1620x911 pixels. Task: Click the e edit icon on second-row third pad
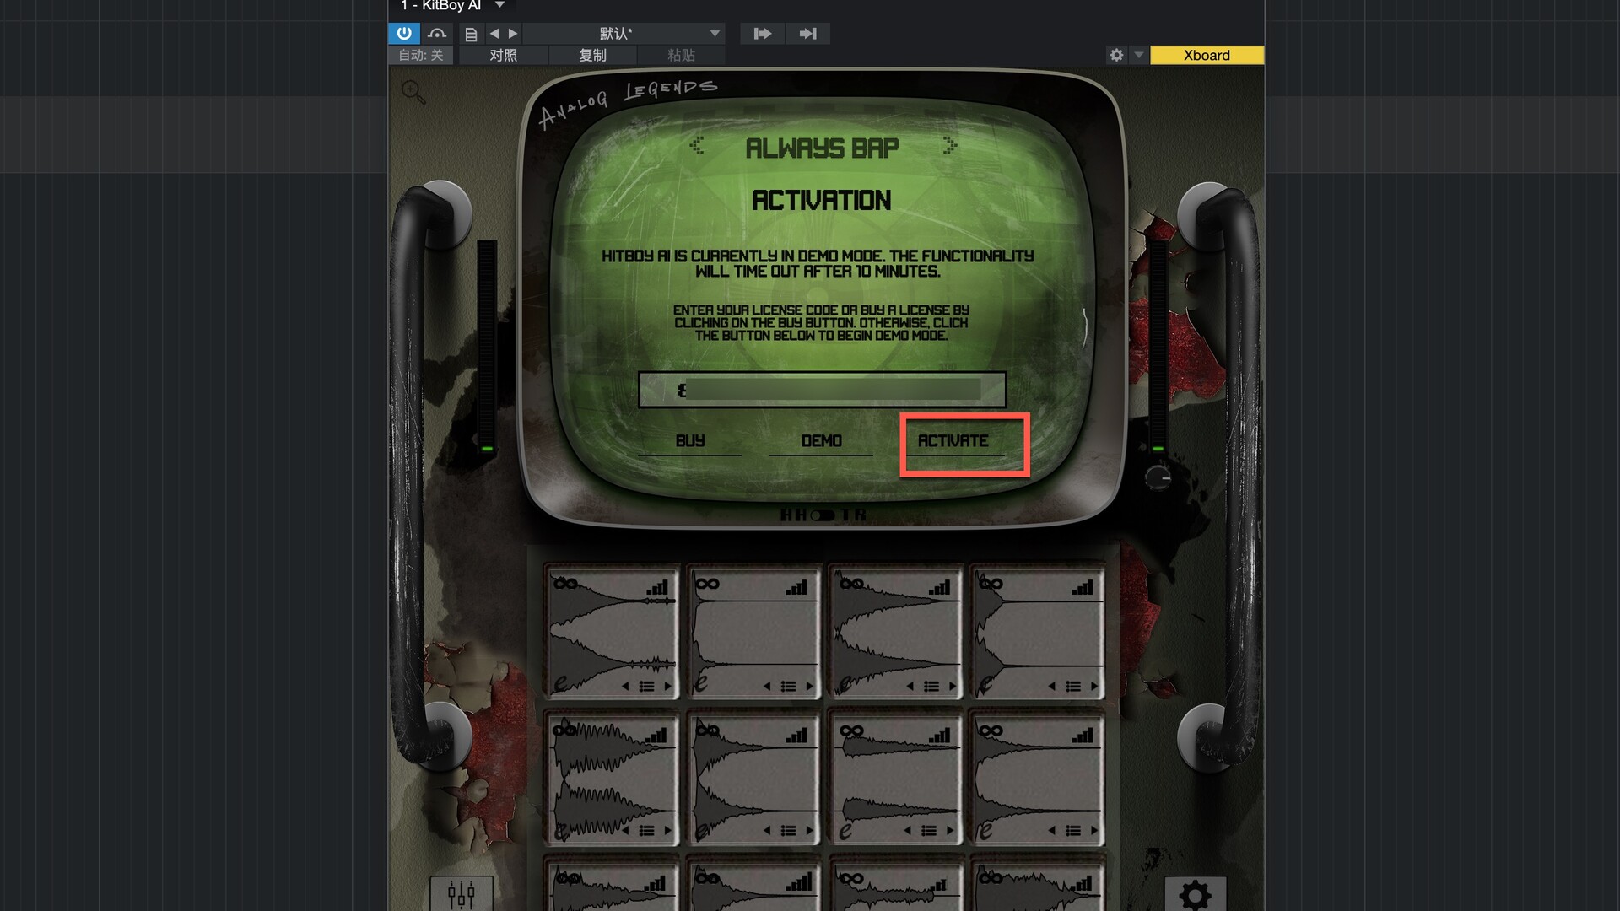(845, 832)
